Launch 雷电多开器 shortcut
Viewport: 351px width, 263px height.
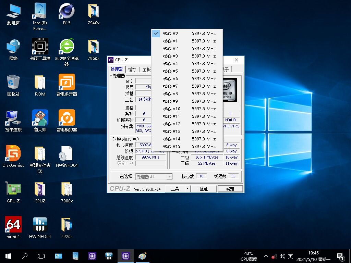pyautogui.click(x=67, y=85)
